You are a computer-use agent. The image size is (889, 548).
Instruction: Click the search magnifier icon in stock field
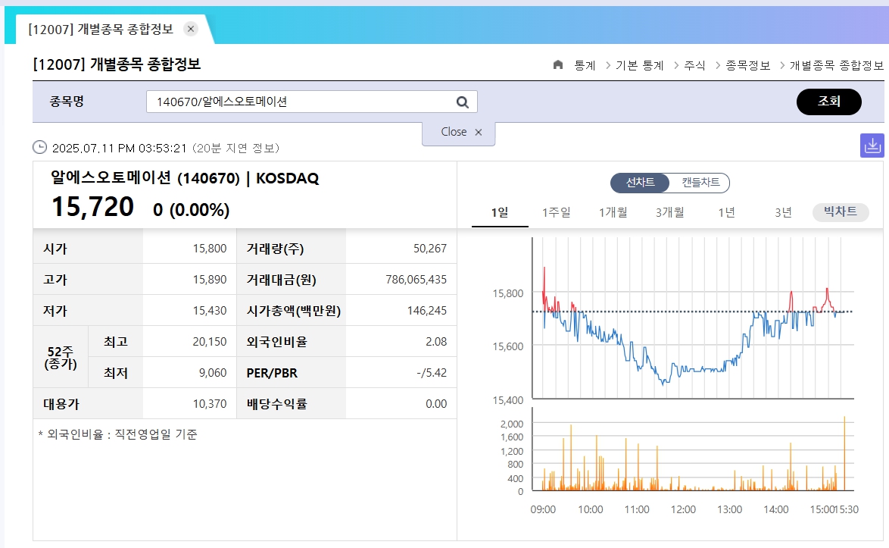463,102
